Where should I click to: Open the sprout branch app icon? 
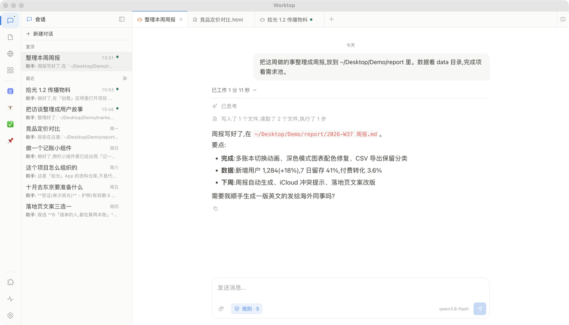click(x=10, y=108)
